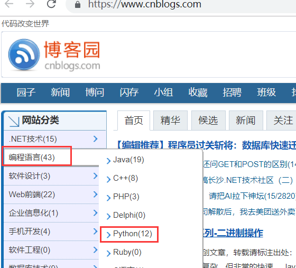The width and height of the screenshot is (296, 268).
Task: Select the 编程语言(43) category
Action: (x=32, y=157)
